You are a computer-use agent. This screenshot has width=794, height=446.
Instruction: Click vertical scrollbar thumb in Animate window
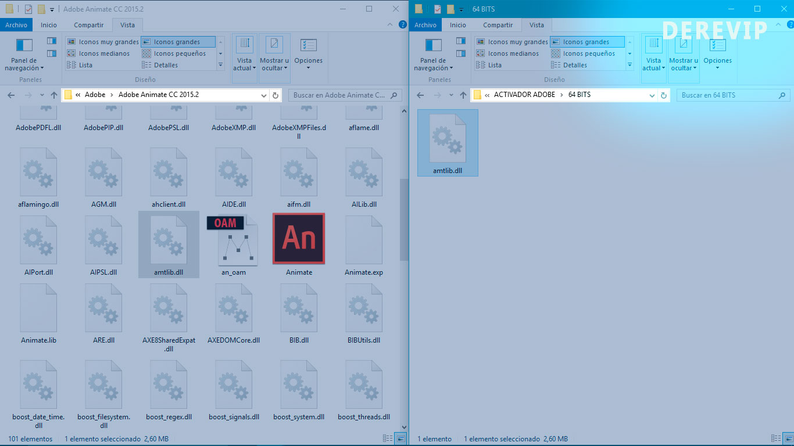tap(404, 220)
